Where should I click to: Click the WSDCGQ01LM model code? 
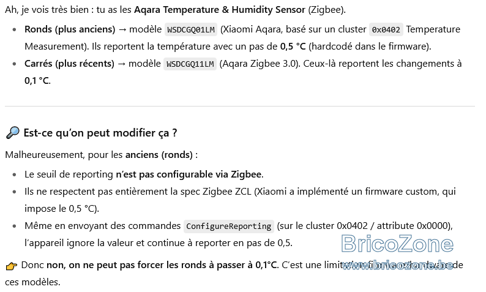pyautogui.click(x=191, y=30)
